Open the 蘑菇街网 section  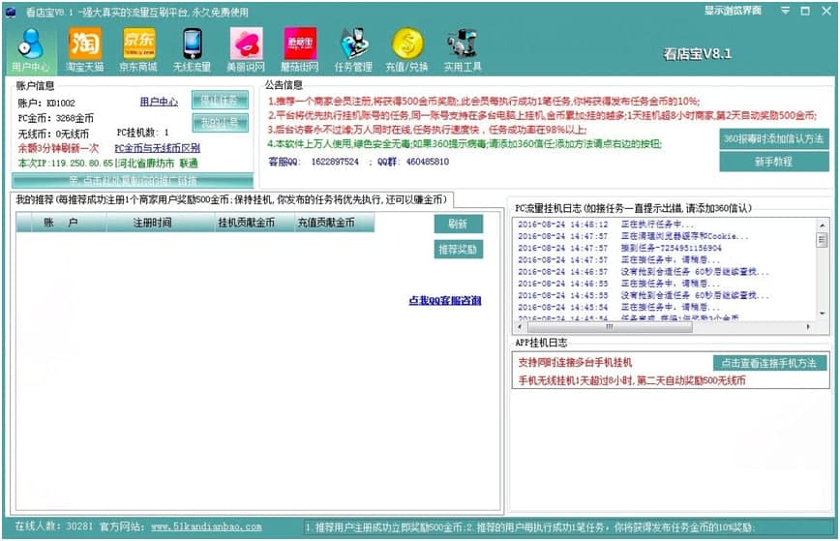(299, 49)
